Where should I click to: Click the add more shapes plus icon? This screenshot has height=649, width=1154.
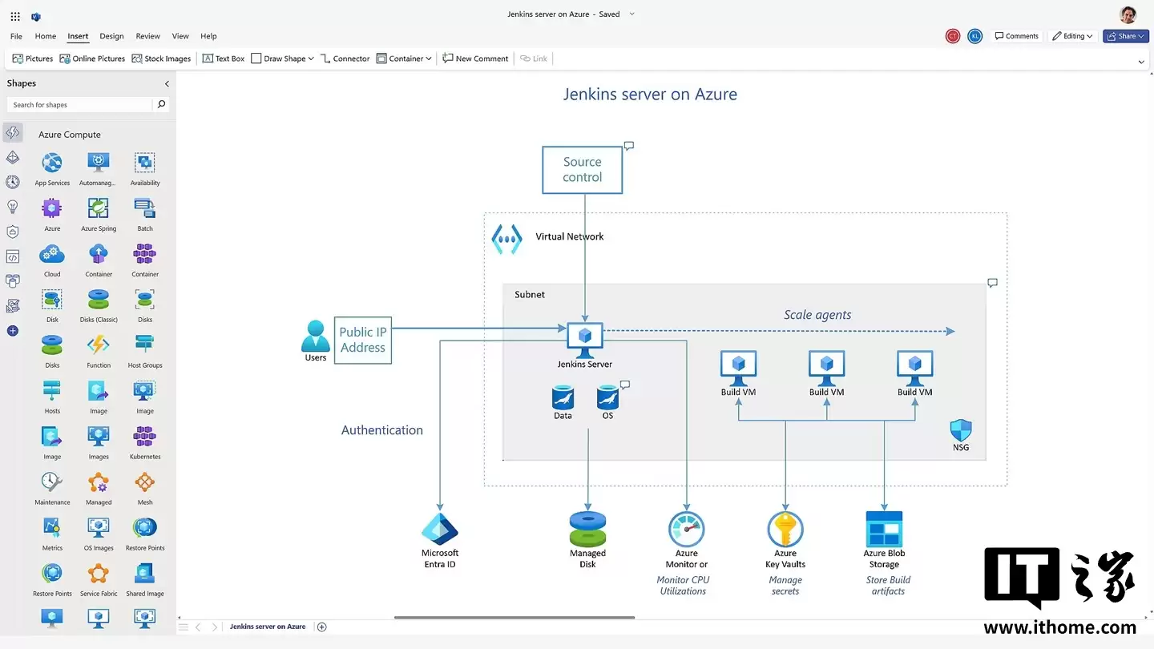(12, 331)
